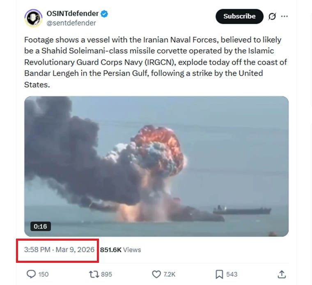
Task: Open the Grok explain-post icon
Action: (x=272, y=16)
